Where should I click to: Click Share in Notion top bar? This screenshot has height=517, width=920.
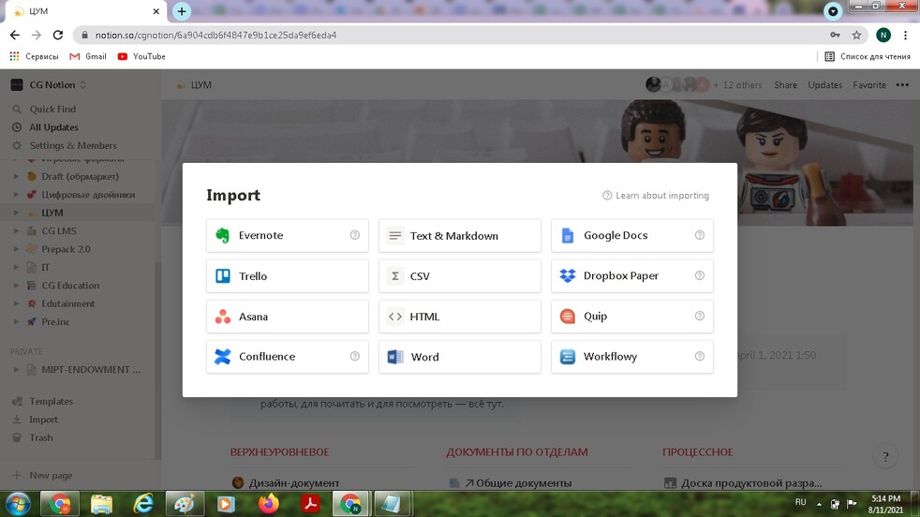[x=785, y=85]
